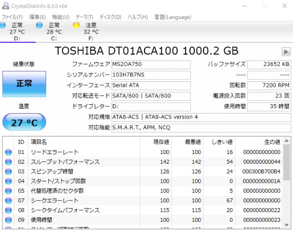Click raw value 00000000001A

coord(261,181)
